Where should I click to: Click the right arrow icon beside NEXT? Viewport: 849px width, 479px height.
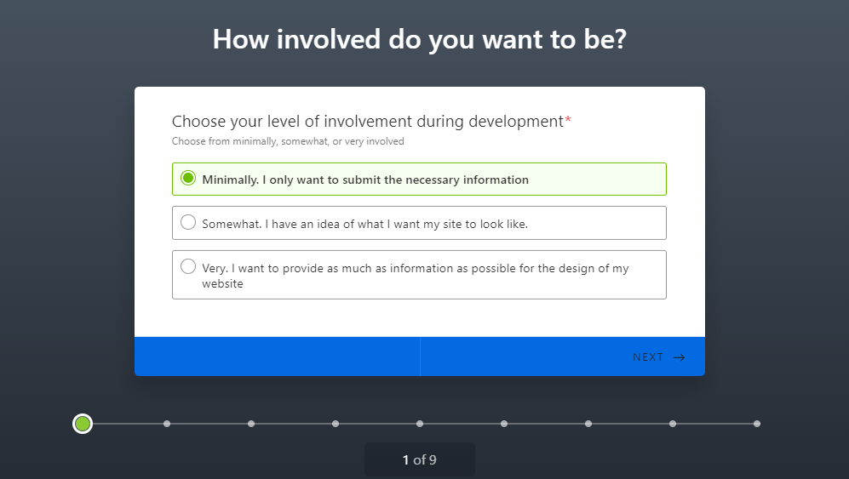pyautogui.click(x=679, y=357)
